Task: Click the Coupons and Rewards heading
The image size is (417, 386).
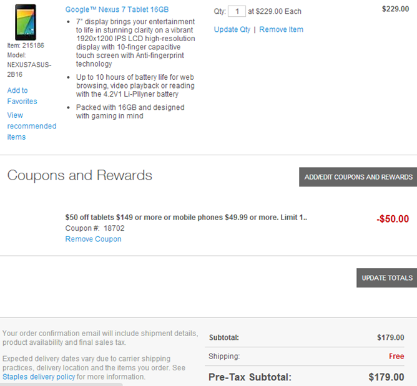Action: [x=79, y=175]
